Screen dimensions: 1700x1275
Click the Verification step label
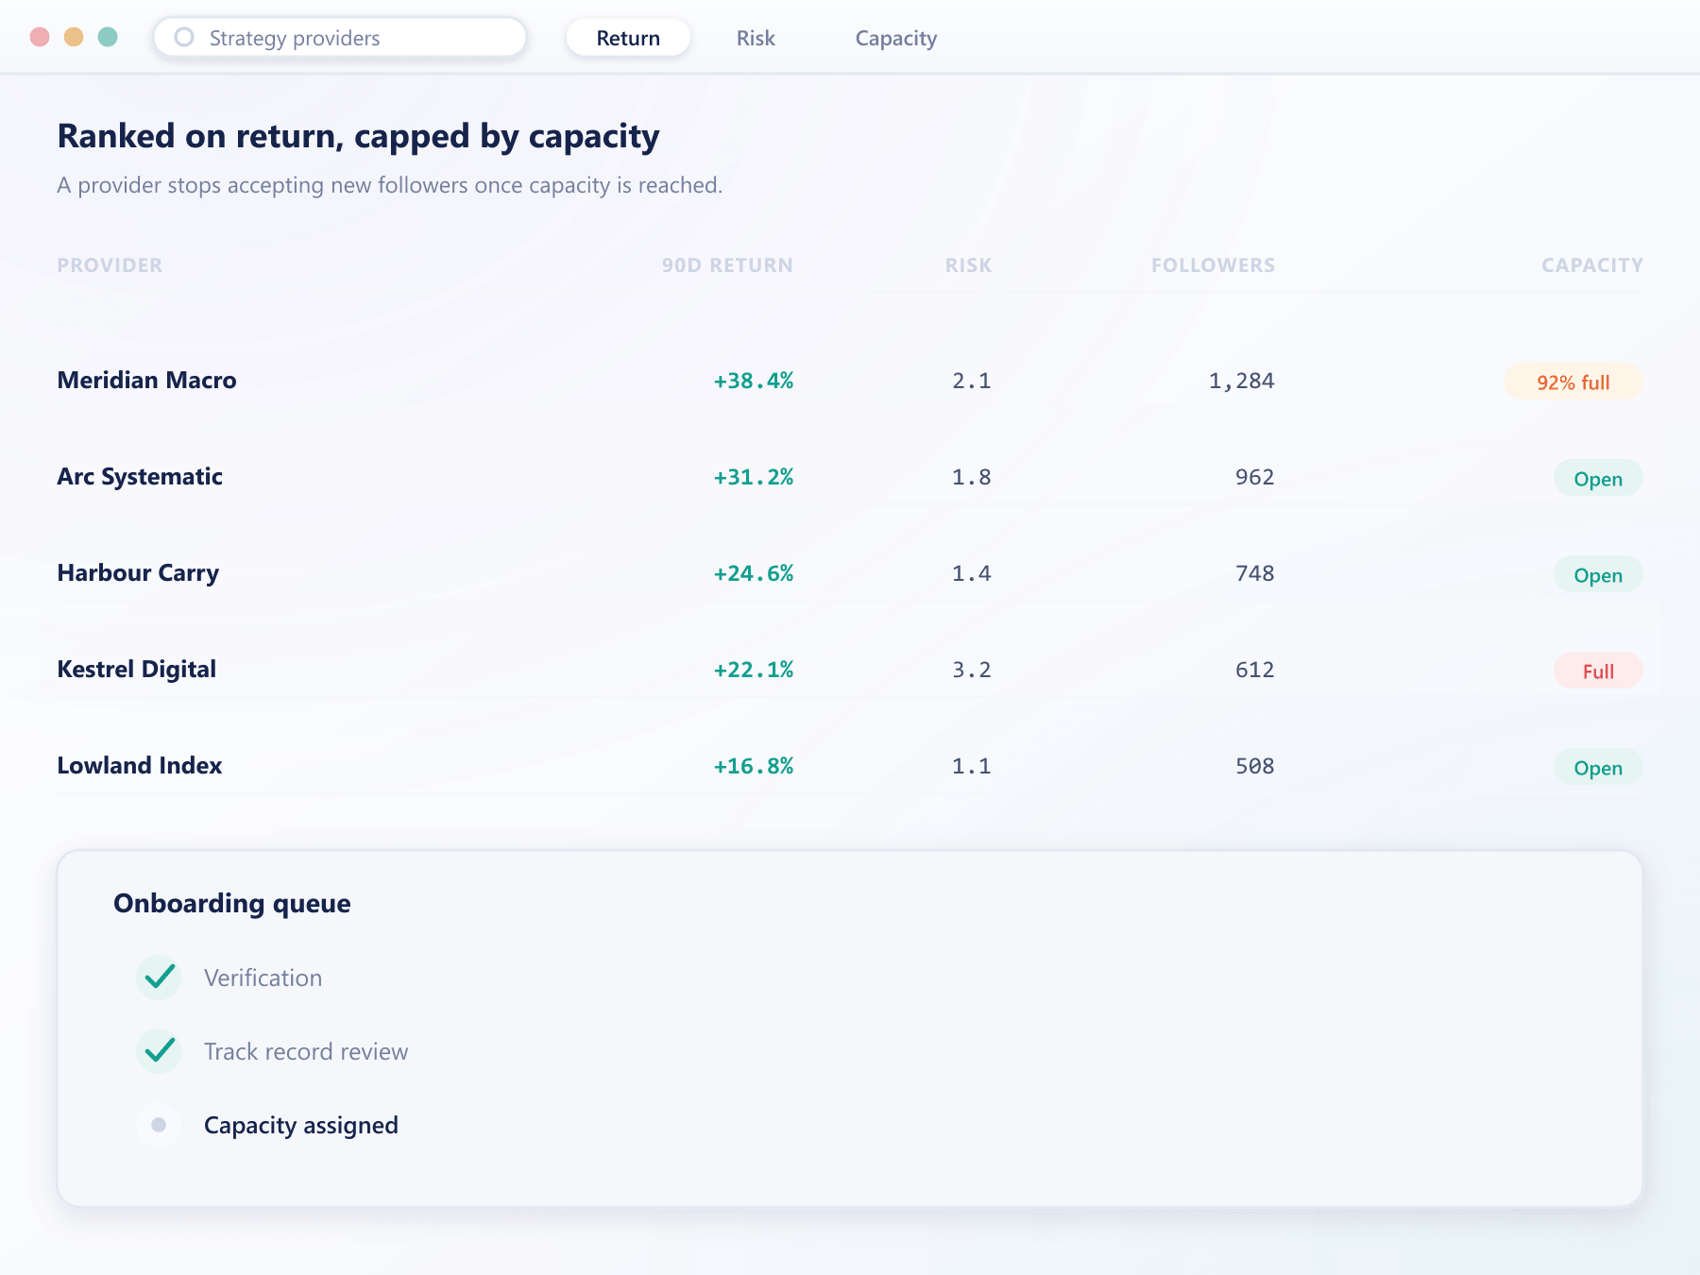[x=263, y=977]
